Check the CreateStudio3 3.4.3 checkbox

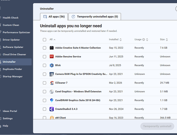pyautogui.click(x=45, y=109)
